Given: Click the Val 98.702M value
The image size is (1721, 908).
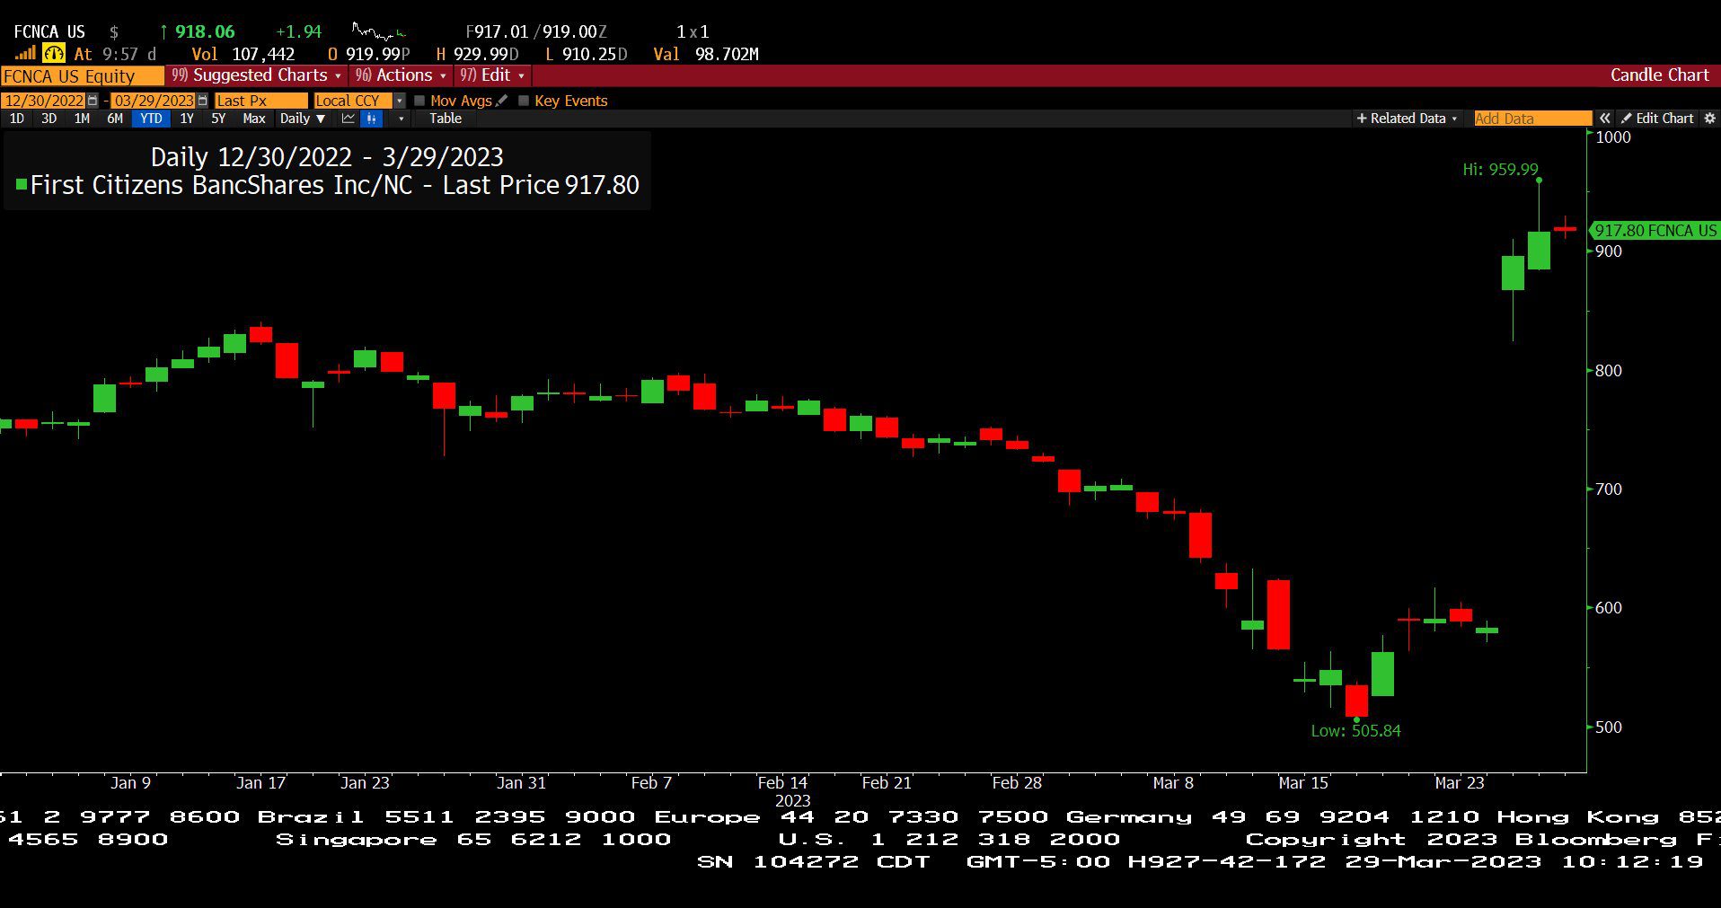Looking at the screenshot, I should click(706, 55).
